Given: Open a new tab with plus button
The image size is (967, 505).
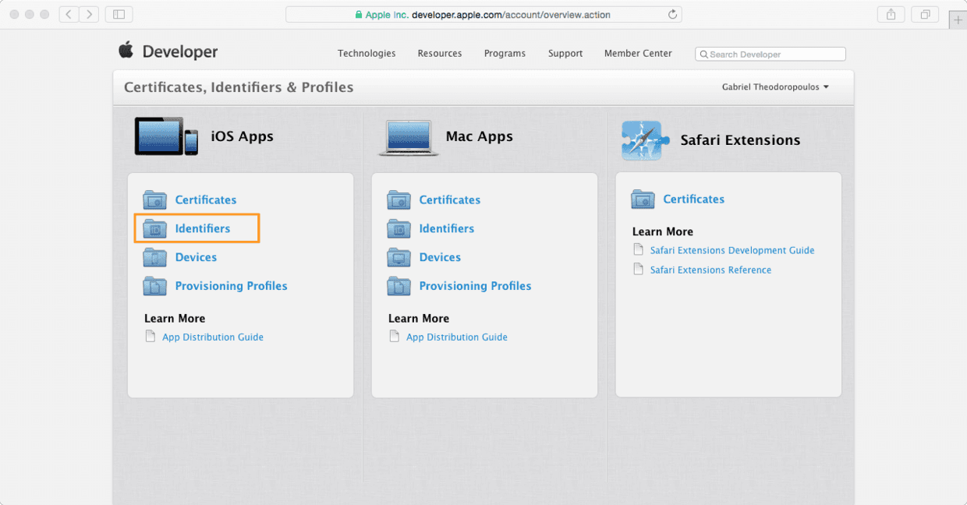Looking at the screenshot, I should click(x=958, y=20).
